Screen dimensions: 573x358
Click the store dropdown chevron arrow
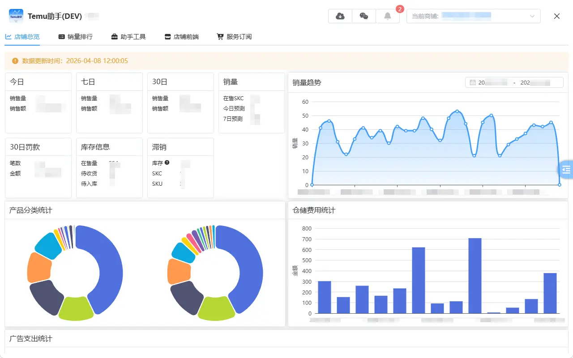tap(532, 16)
